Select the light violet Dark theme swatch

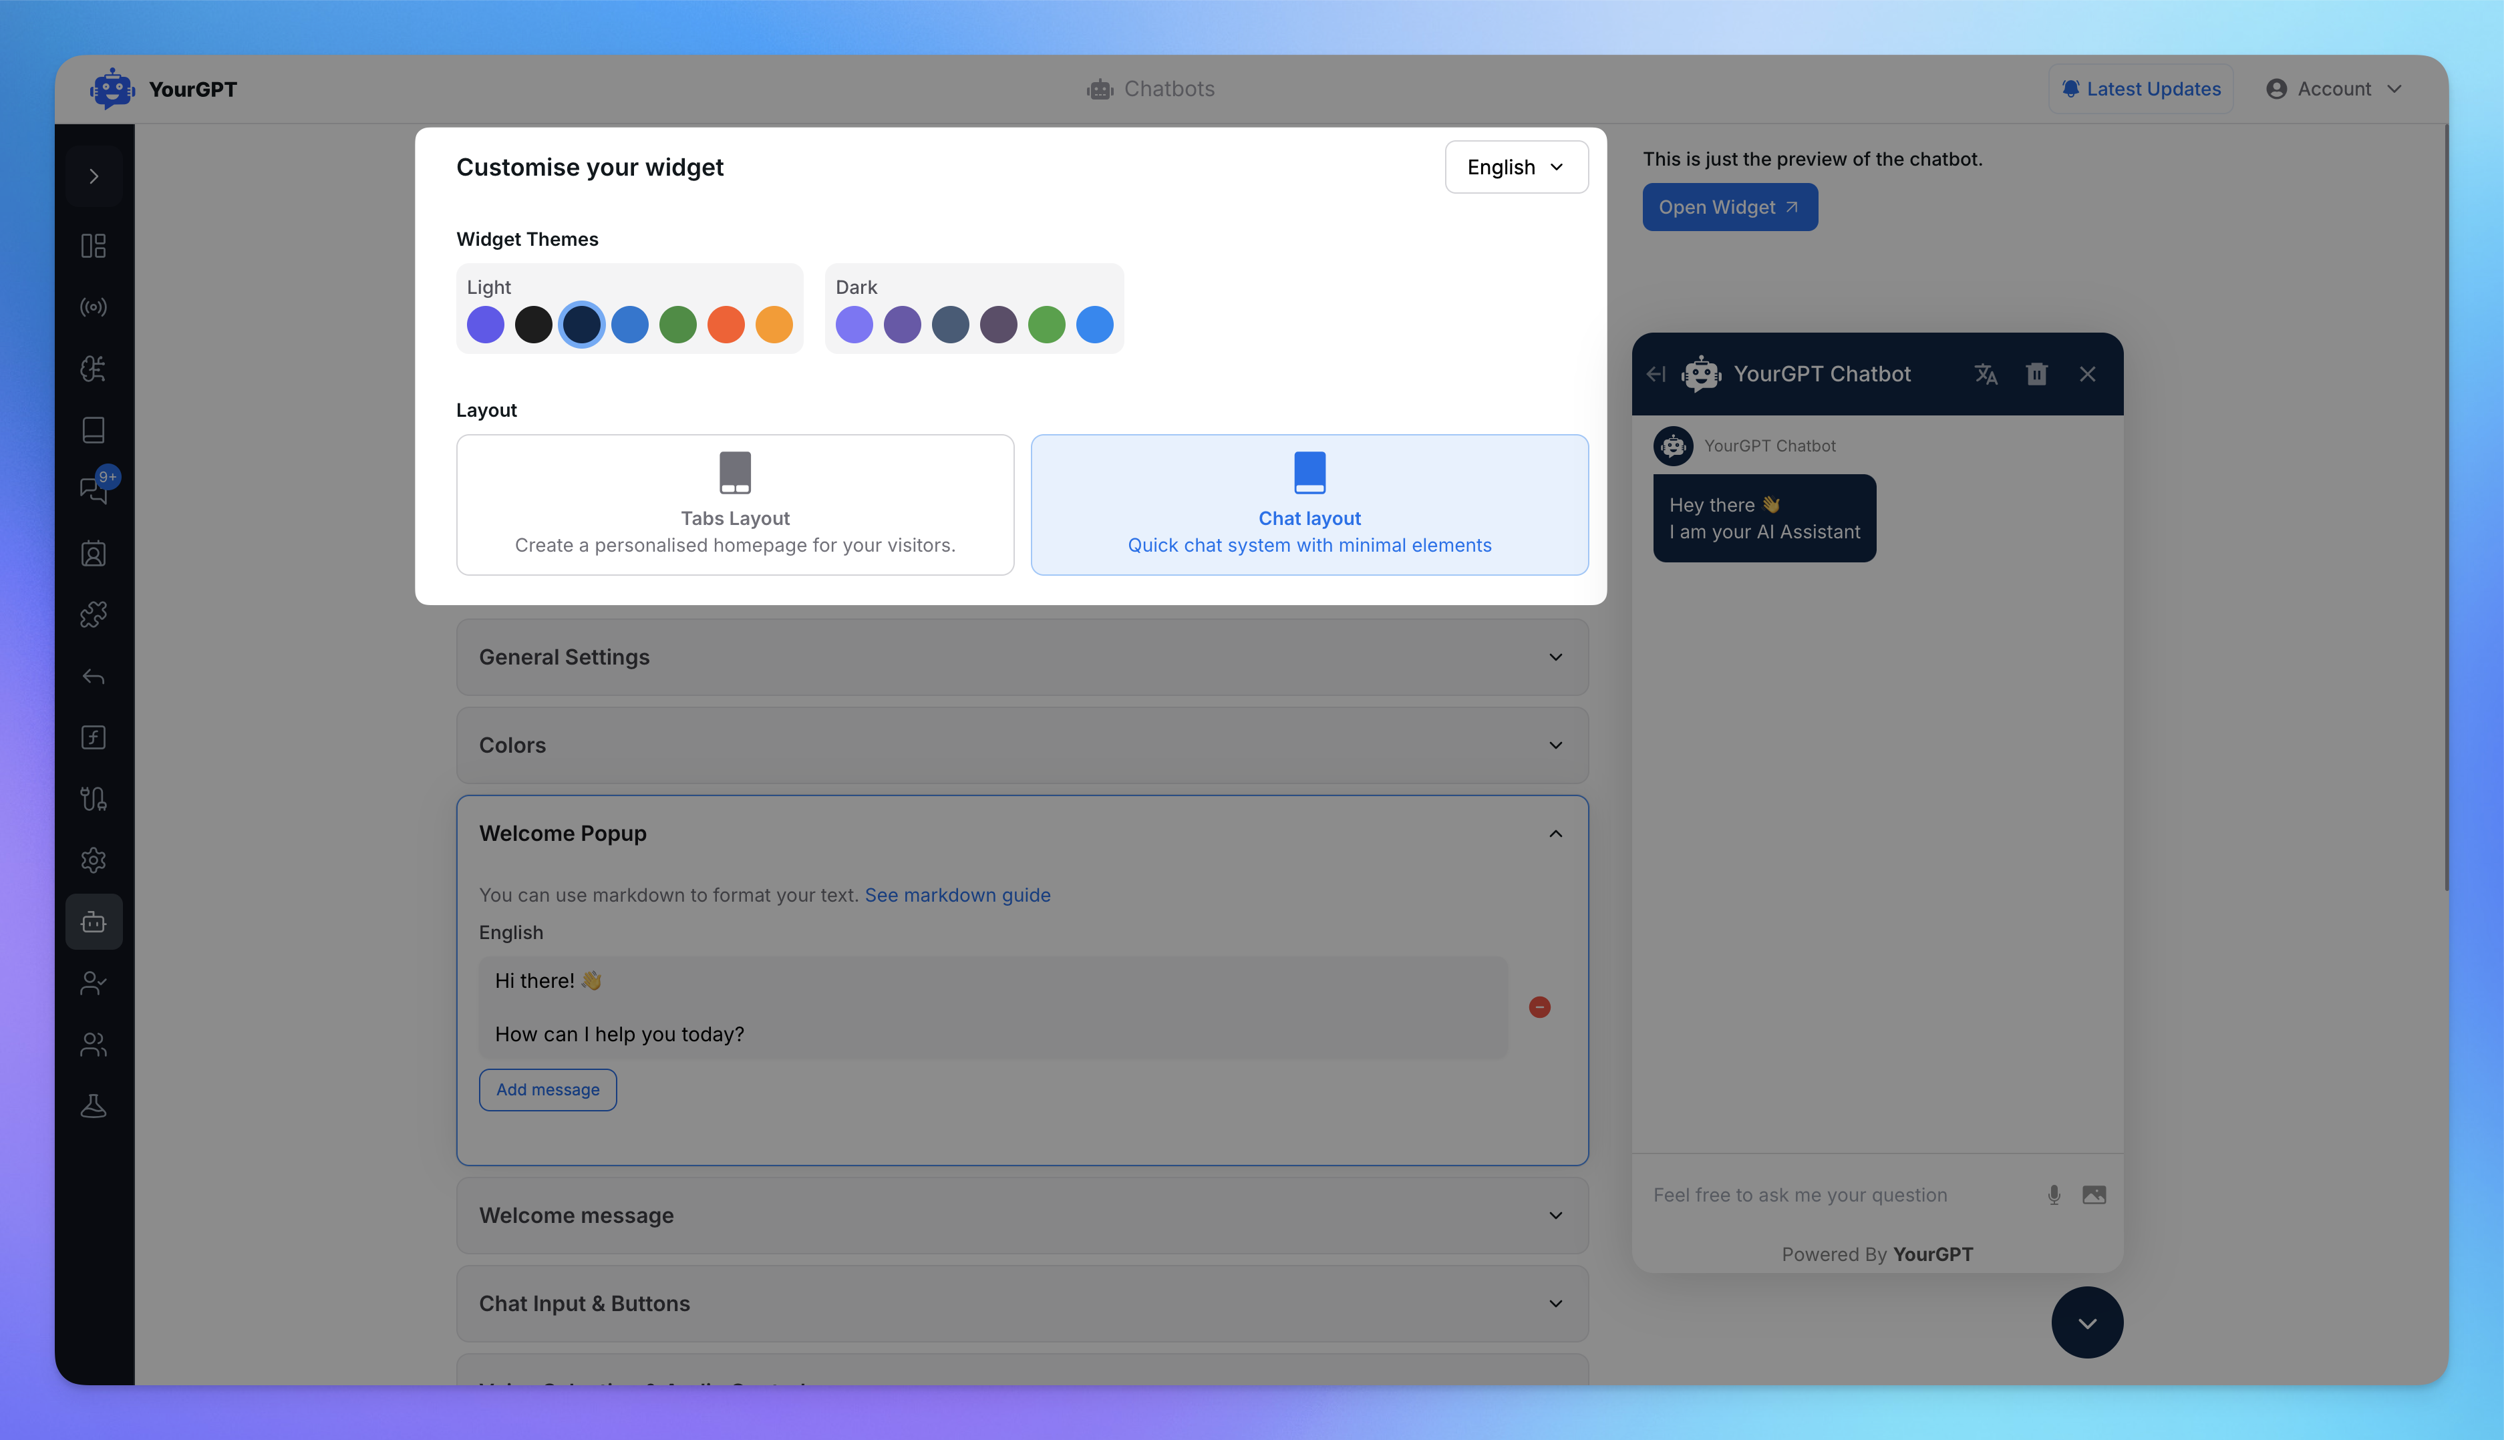[854, 325]
